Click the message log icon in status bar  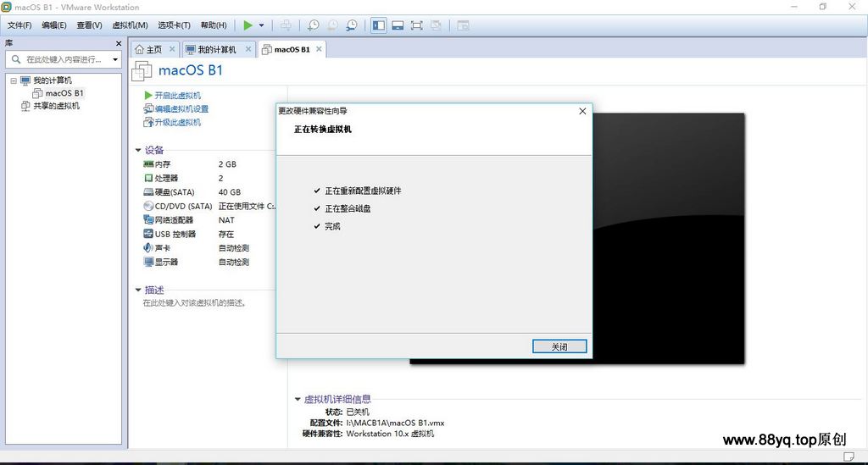coord(849,457)
